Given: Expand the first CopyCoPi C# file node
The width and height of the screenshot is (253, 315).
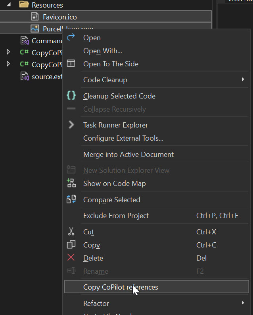Looking at the screenshot, I should click(8, 52).
